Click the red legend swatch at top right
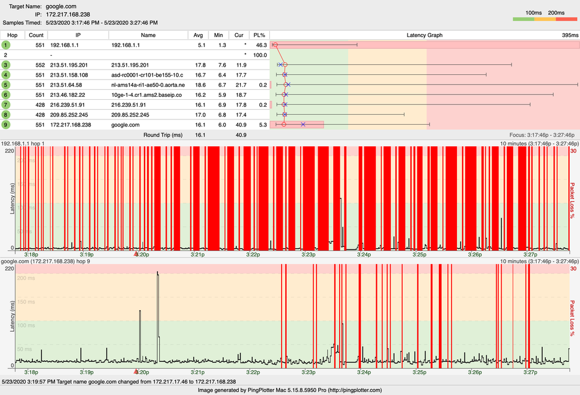Screen dimensions: 580x395 tap(566, 20)
